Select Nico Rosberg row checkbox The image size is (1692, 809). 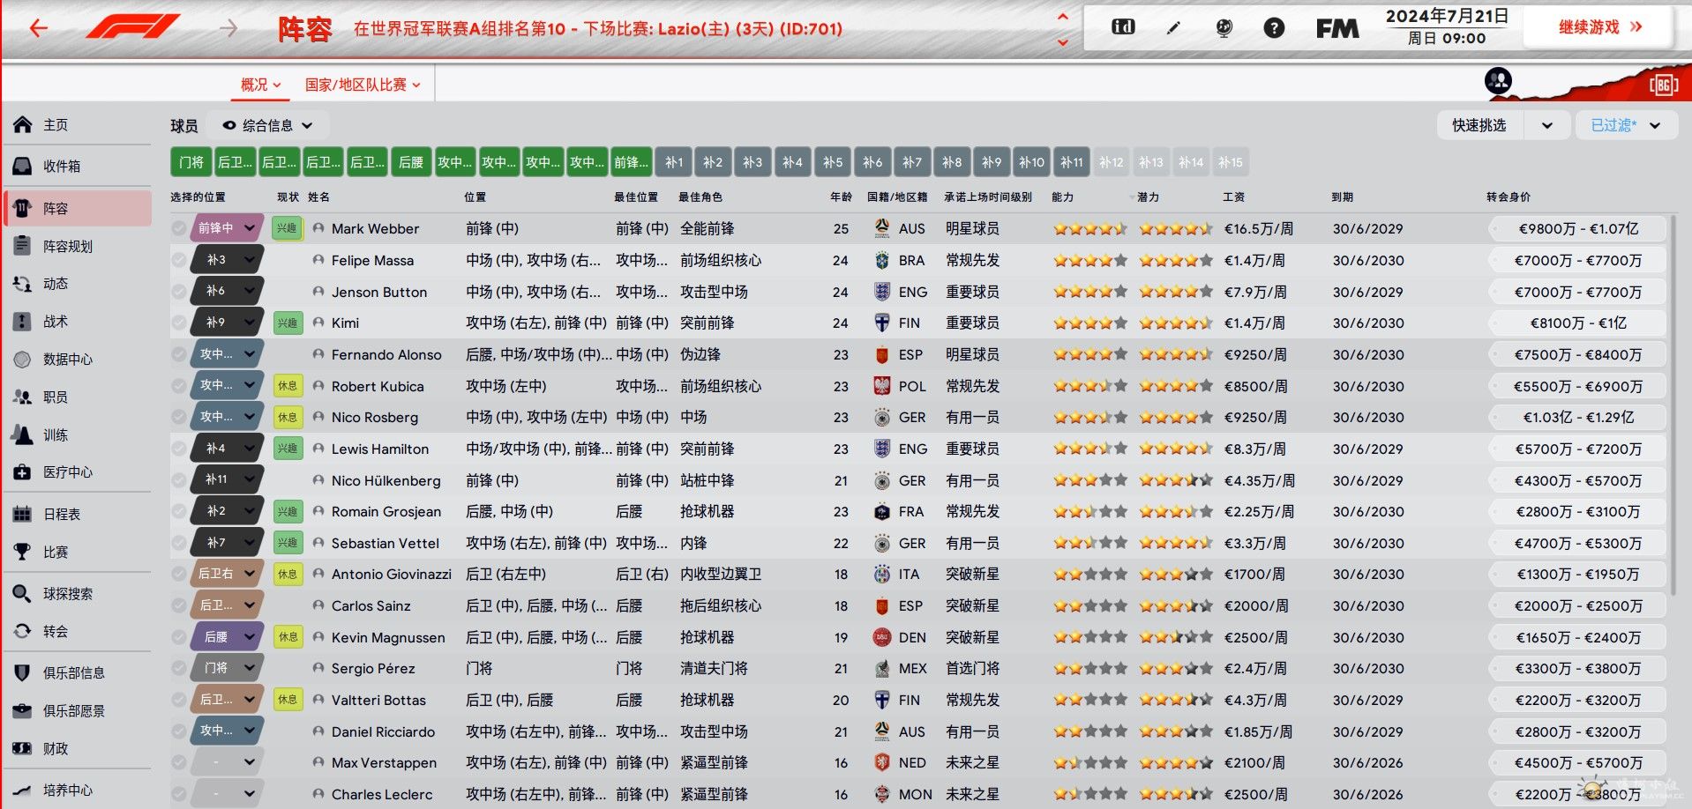(x=179, y=417)
